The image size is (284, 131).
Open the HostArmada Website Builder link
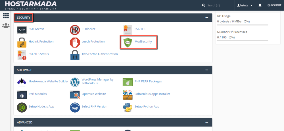[x=49, y=81]
